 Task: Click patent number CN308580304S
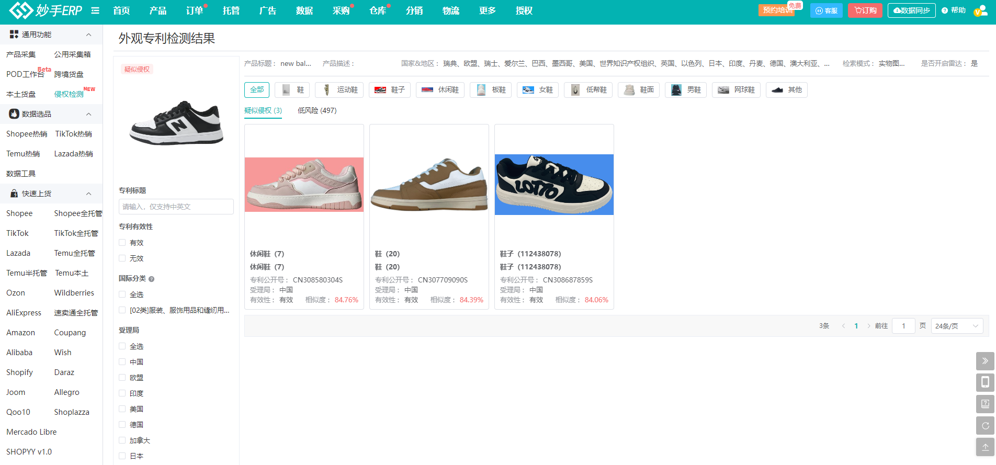(x=318, y=280)
